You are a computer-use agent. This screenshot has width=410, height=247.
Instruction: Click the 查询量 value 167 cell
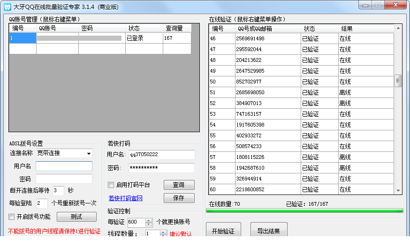[177, 38]
